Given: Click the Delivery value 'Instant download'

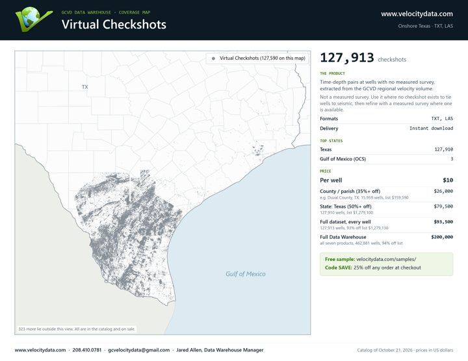Looking at the screenshot, I should pos(431,128).
